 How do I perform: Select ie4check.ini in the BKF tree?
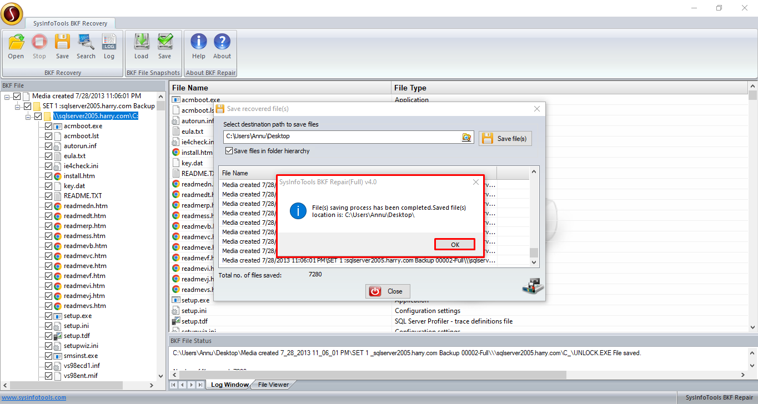coord(81,166)
